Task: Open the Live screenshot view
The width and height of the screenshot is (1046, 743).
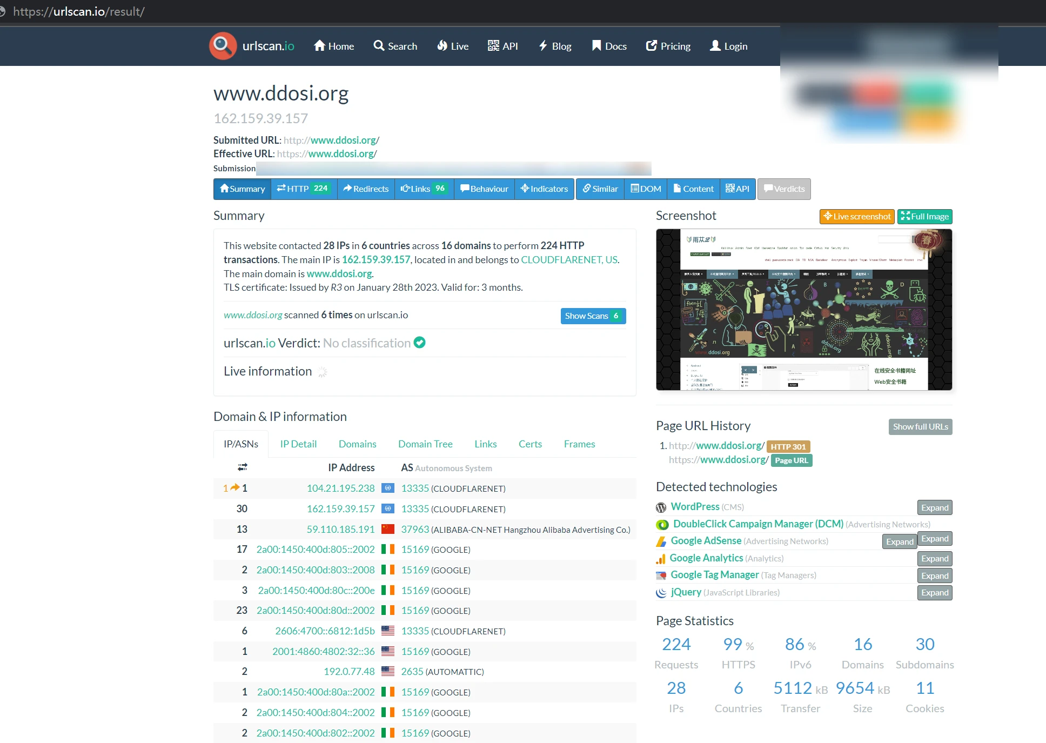Action: click(x=856, y=217)
